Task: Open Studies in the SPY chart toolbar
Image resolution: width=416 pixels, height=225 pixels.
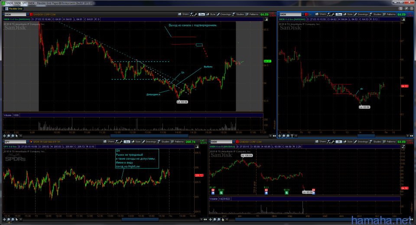Action: pos(163,142)
